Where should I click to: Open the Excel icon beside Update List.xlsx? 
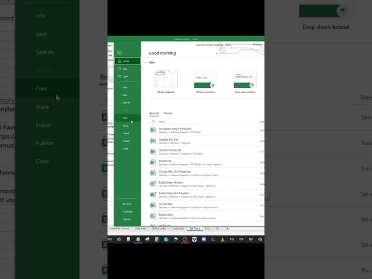[x=153, y=141]
